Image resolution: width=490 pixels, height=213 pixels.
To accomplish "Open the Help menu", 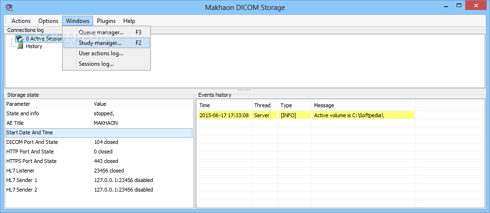I will click(129, 21).
